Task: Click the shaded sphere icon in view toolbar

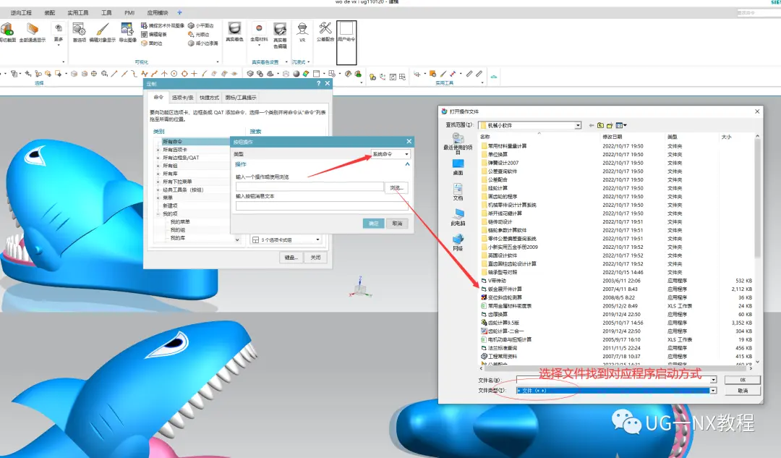Action: [x=296, y=74]
